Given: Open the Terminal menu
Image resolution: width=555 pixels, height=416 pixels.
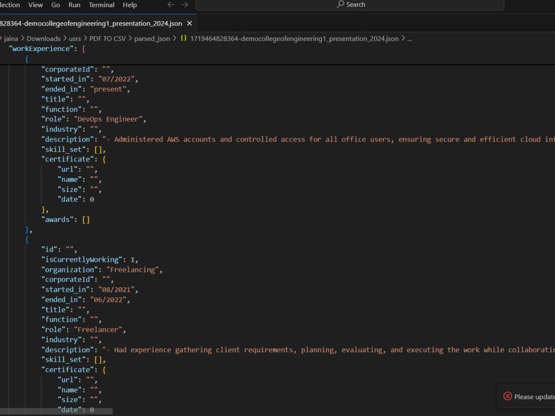Looking at the screenshot, I should point(102,5).
